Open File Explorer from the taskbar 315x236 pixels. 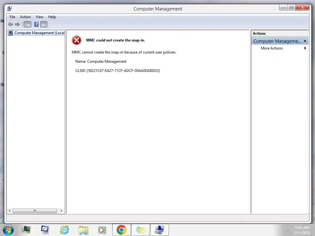pyautogui.click(x=83, y=230)
